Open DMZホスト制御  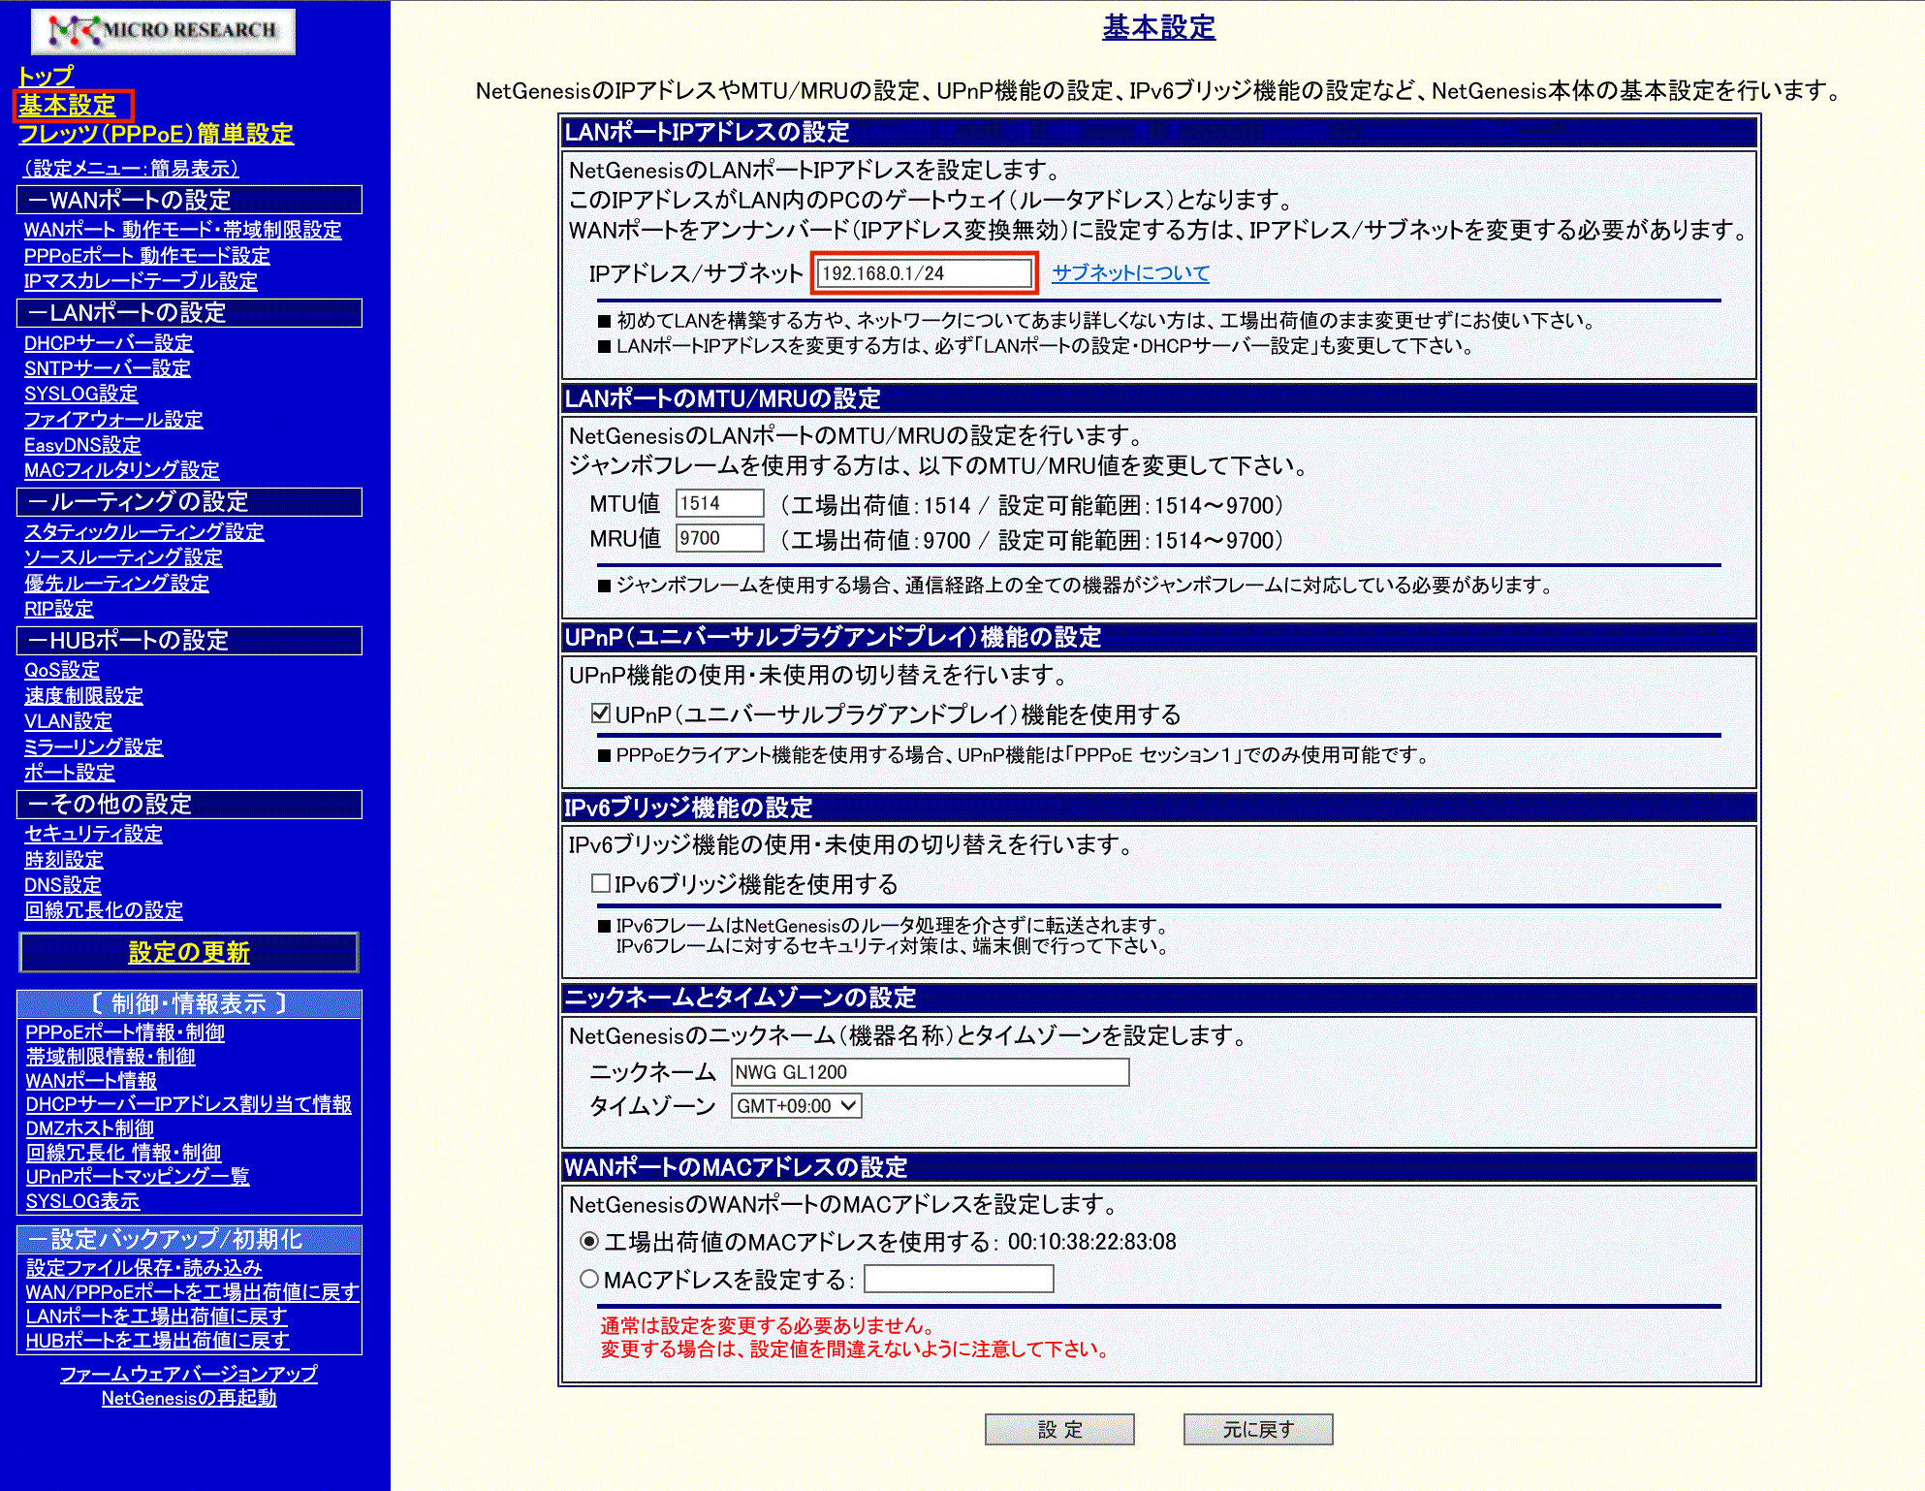coord(90,1128)
